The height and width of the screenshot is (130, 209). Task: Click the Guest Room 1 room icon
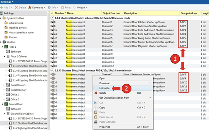point(8,85)
